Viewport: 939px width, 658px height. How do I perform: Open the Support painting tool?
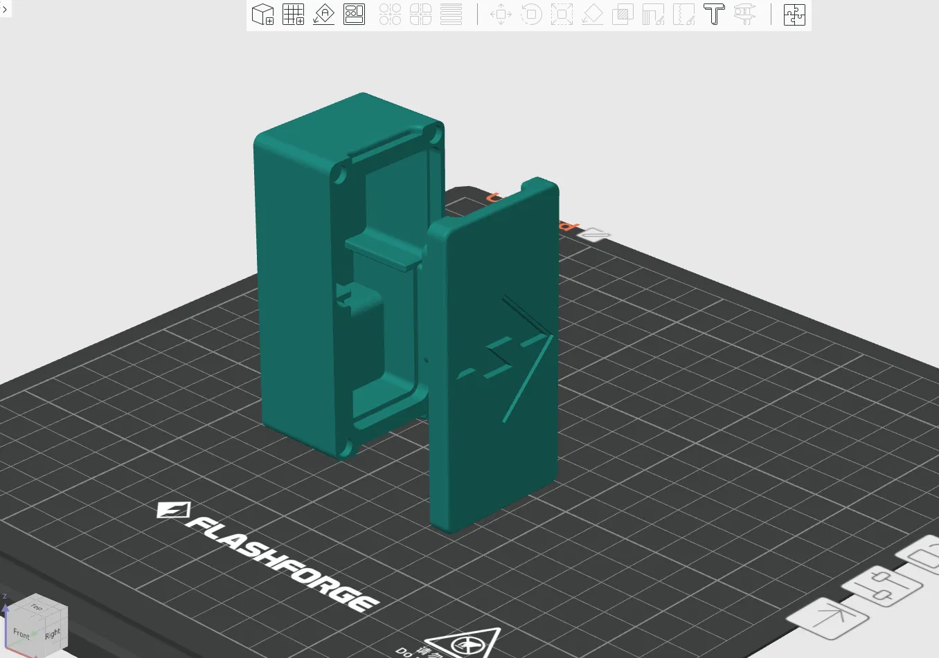coord(653,15)
